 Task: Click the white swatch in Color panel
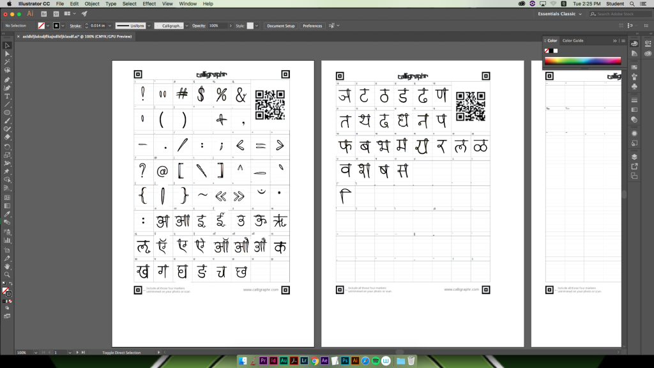click(x=556, y=51)
